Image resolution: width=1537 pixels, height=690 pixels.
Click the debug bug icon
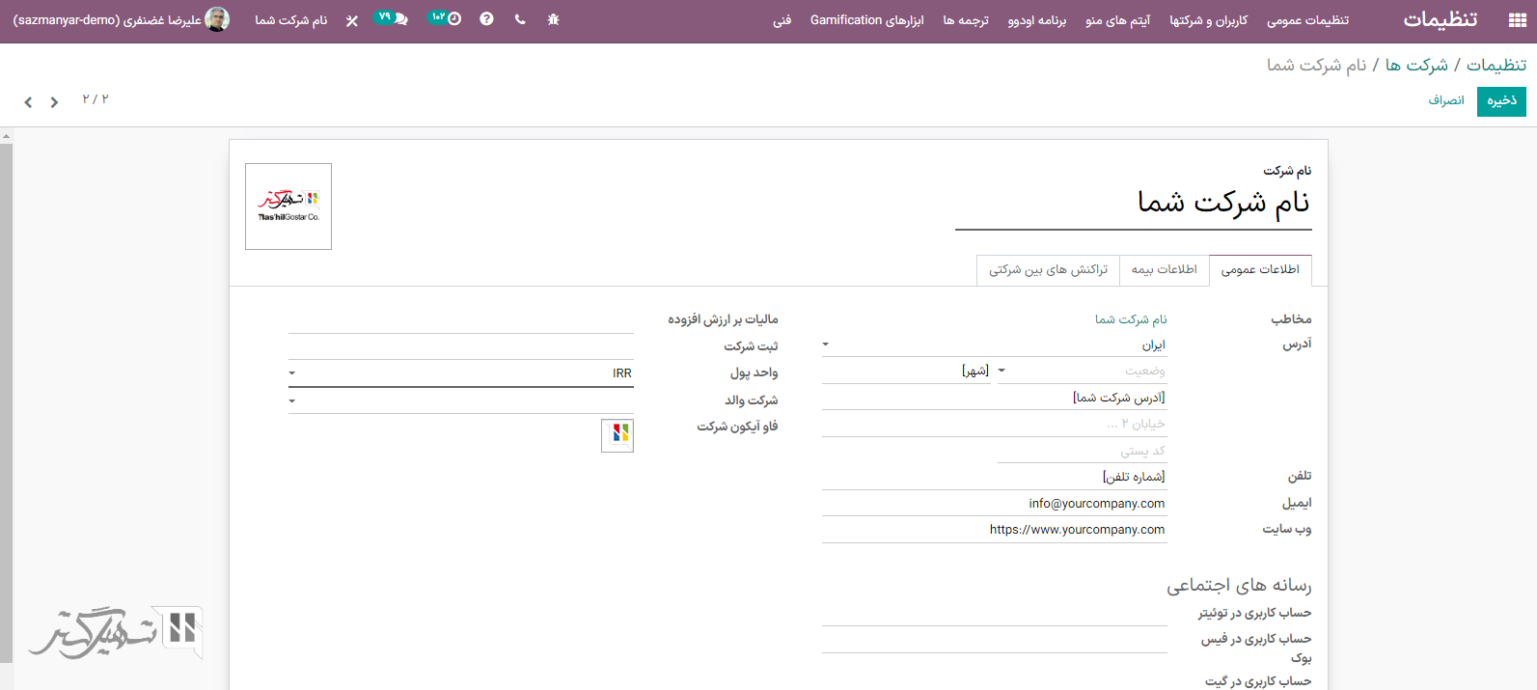point(553,19)
